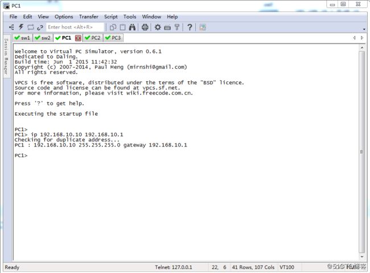Click the 'Press ? to get help' line
The image size is (370, 273).
click(x=50, y=103)
